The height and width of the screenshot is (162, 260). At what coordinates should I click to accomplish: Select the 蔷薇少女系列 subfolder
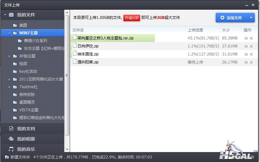coord(35,41)
